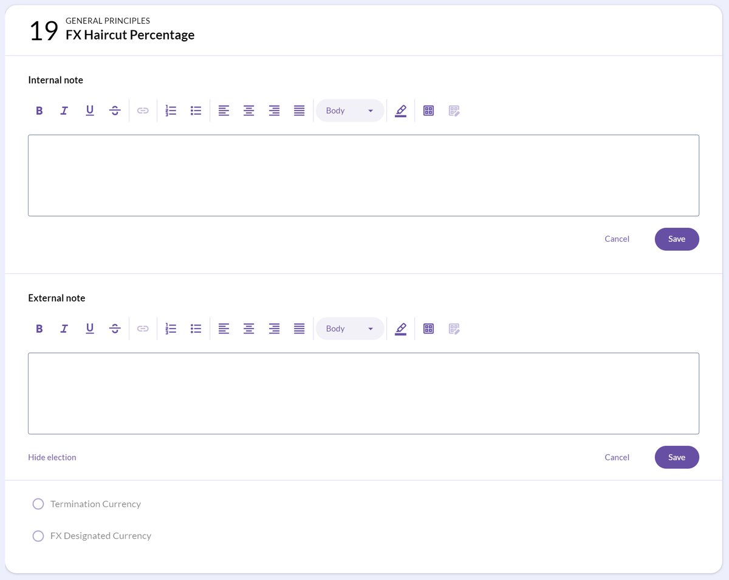729x580 pixels.
Task: Click inside the Internal note text area
Action: [x=363, y=176]
